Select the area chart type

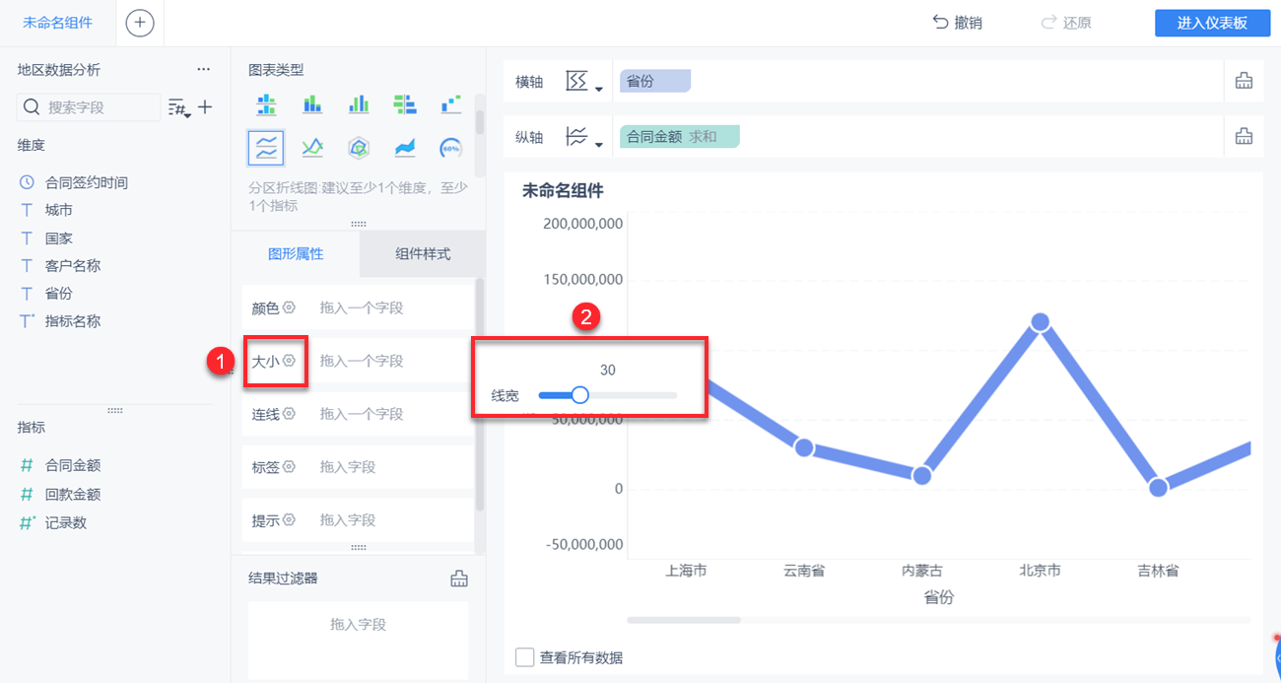pyautogui.click(x=404, y=148)
